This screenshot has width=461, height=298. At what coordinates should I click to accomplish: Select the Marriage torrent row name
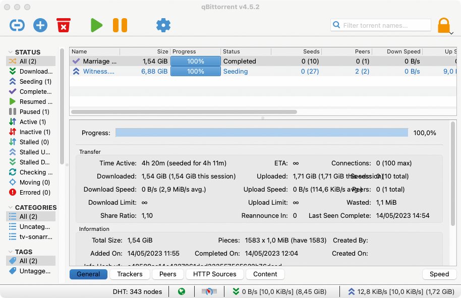click(99, 61)
